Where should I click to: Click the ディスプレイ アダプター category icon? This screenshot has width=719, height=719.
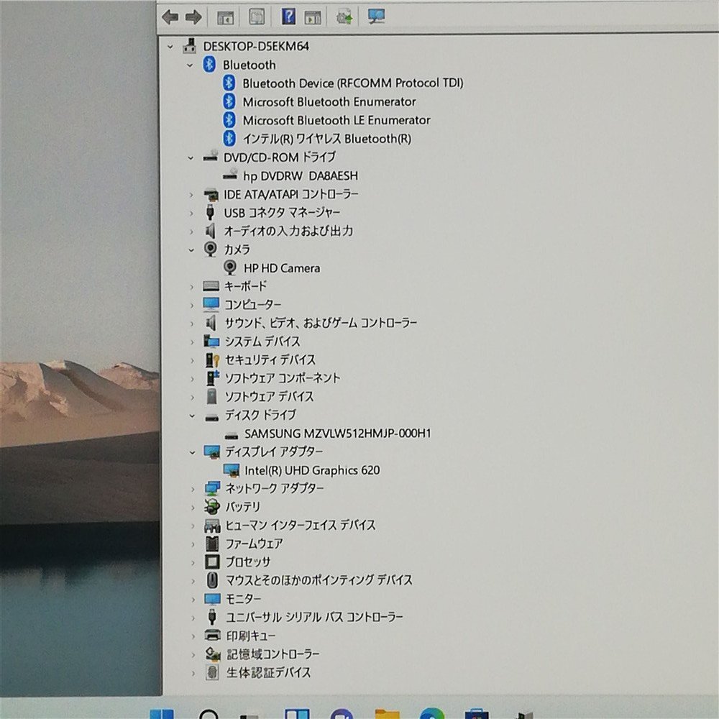[212, 452]
